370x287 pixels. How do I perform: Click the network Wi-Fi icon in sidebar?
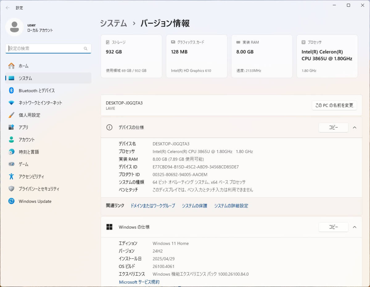tap(11, 103)
